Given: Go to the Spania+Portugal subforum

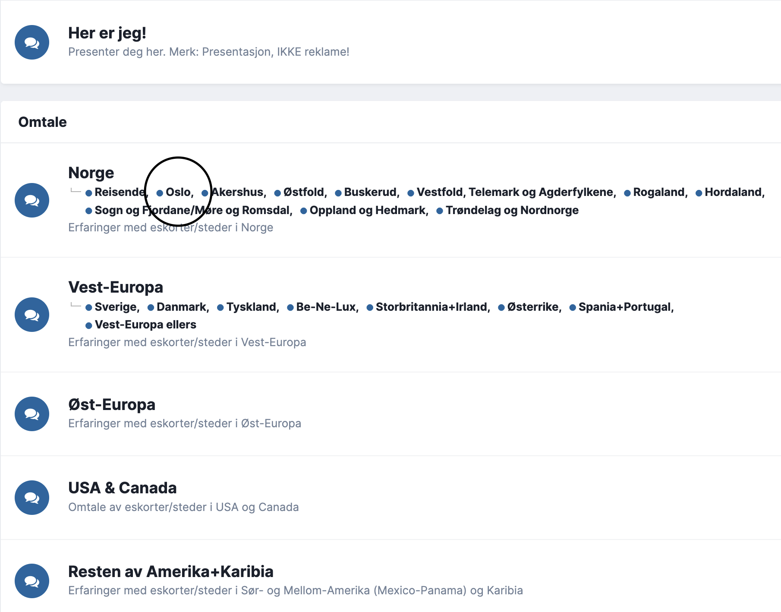Looking at the screenshot, I should click(625, 307).
